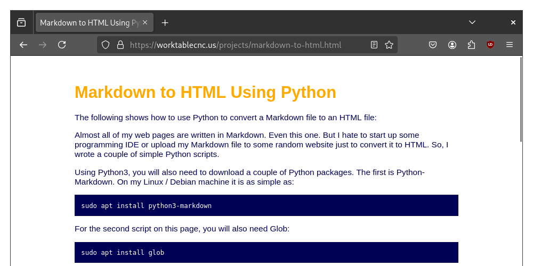Reload the current page
This screenshot has height=266, width=533.
pos(61,45)
